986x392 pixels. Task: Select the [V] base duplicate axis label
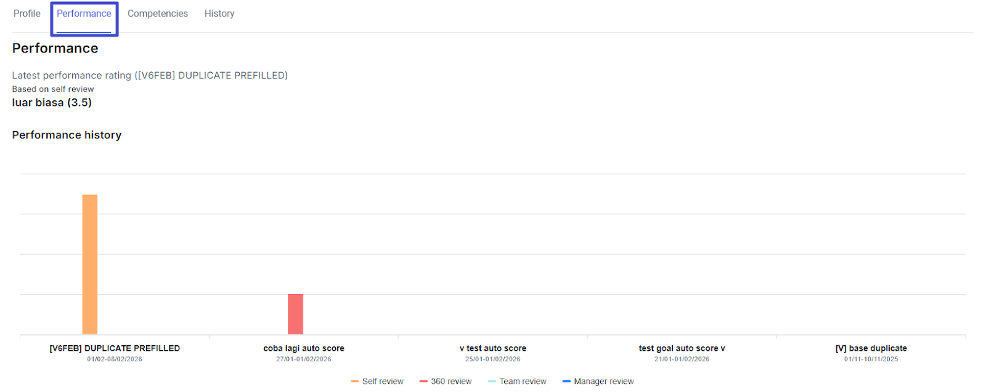point(871,348)
